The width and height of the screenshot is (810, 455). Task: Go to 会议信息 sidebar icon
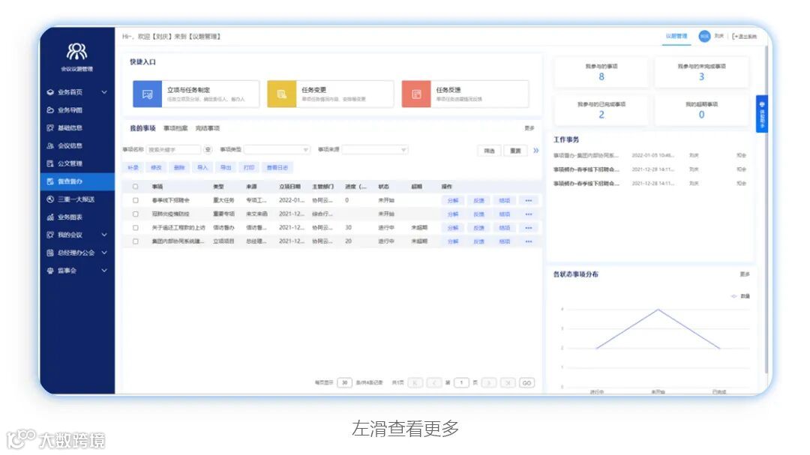pyautogui.click(x=50, y=145)
